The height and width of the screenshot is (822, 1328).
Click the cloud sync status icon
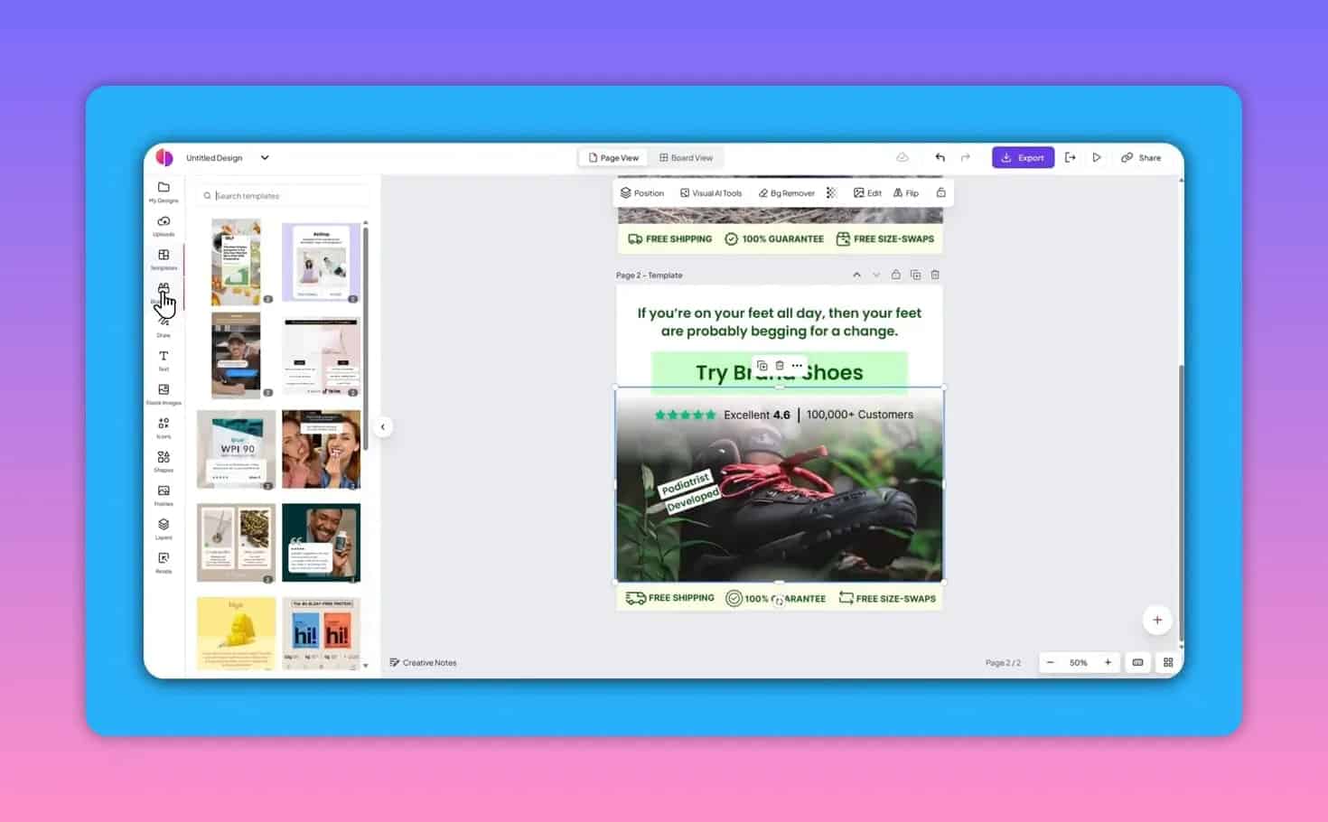[x=902, y=157]
